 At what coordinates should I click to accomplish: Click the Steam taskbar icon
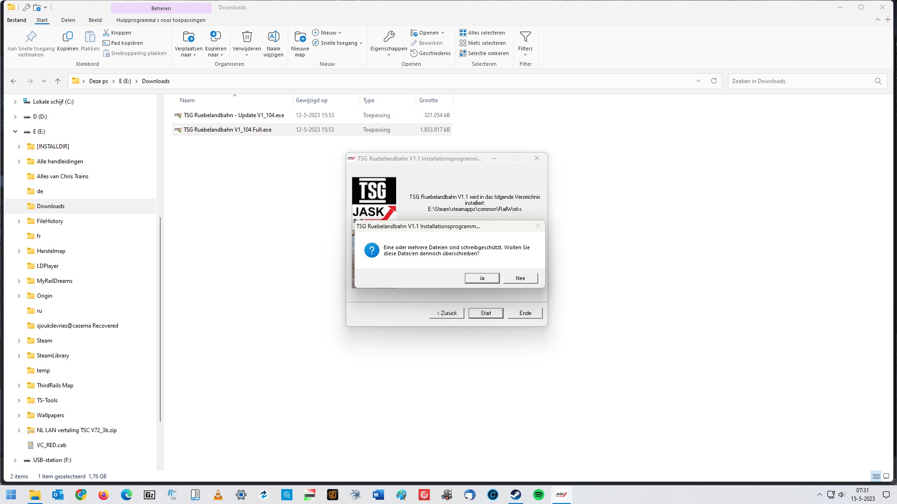coord(516,494)
